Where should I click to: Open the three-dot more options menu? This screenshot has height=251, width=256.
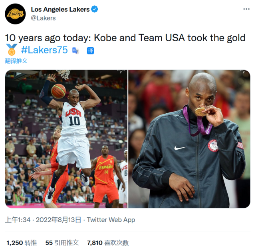click(x=246, y=9)
